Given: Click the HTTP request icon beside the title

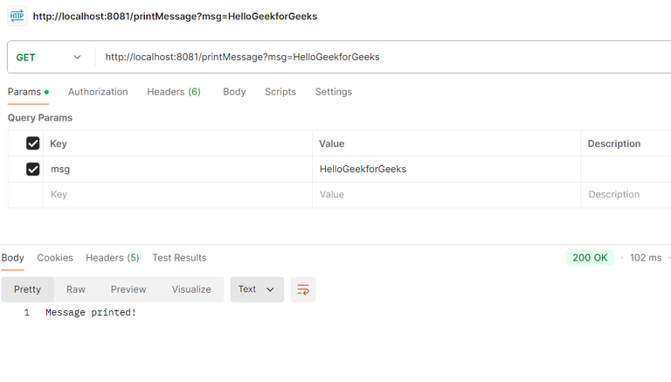Looking at the screenshot, I should pyautogui.click(x=17, y=16).
